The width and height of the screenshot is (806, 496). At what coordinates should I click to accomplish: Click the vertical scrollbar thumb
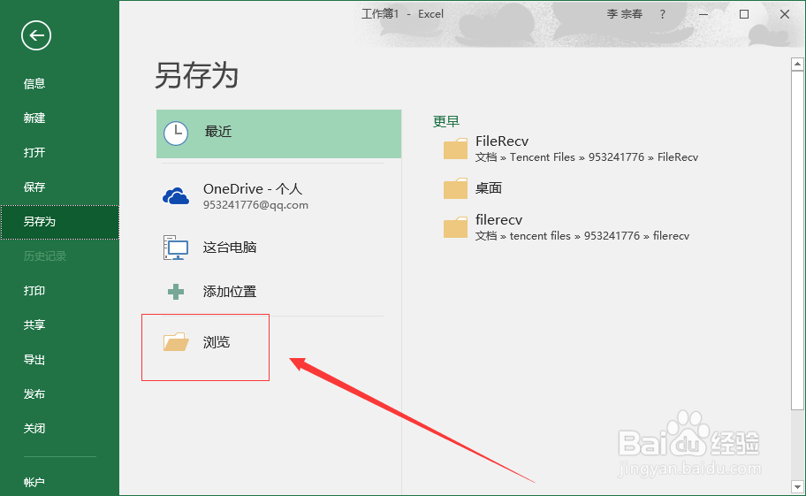tap(797, 240)
